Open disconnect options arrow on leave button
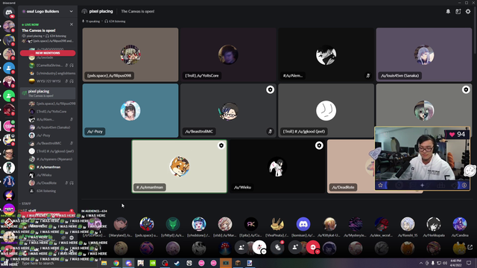477x268 pixels. [318, 252]
